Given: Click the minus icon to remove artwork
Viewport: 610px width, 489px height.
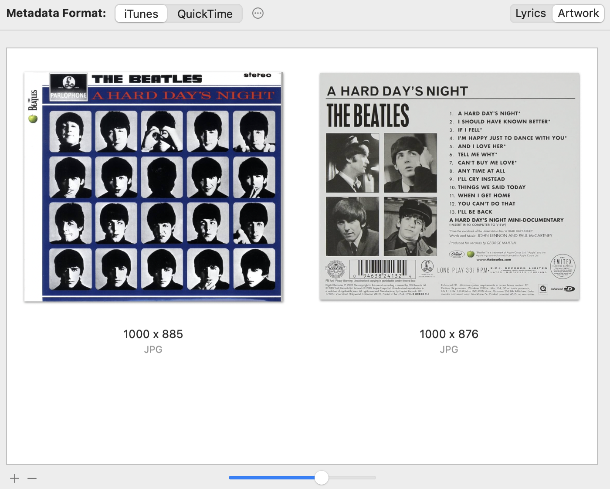Looking at the screenshot, I should 32,478.
